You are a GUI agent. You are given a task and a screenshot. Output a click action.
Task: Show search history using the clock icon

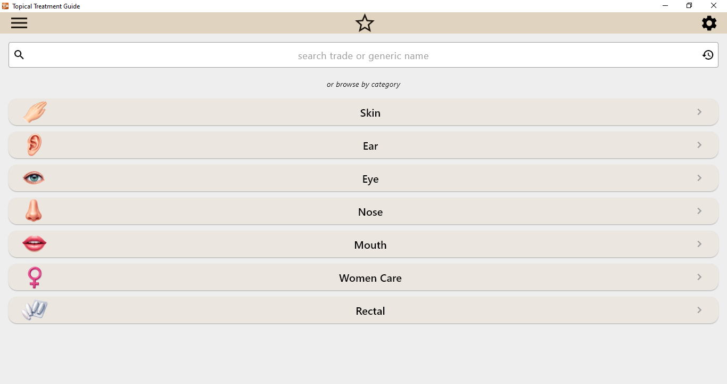tap(707, 55)
